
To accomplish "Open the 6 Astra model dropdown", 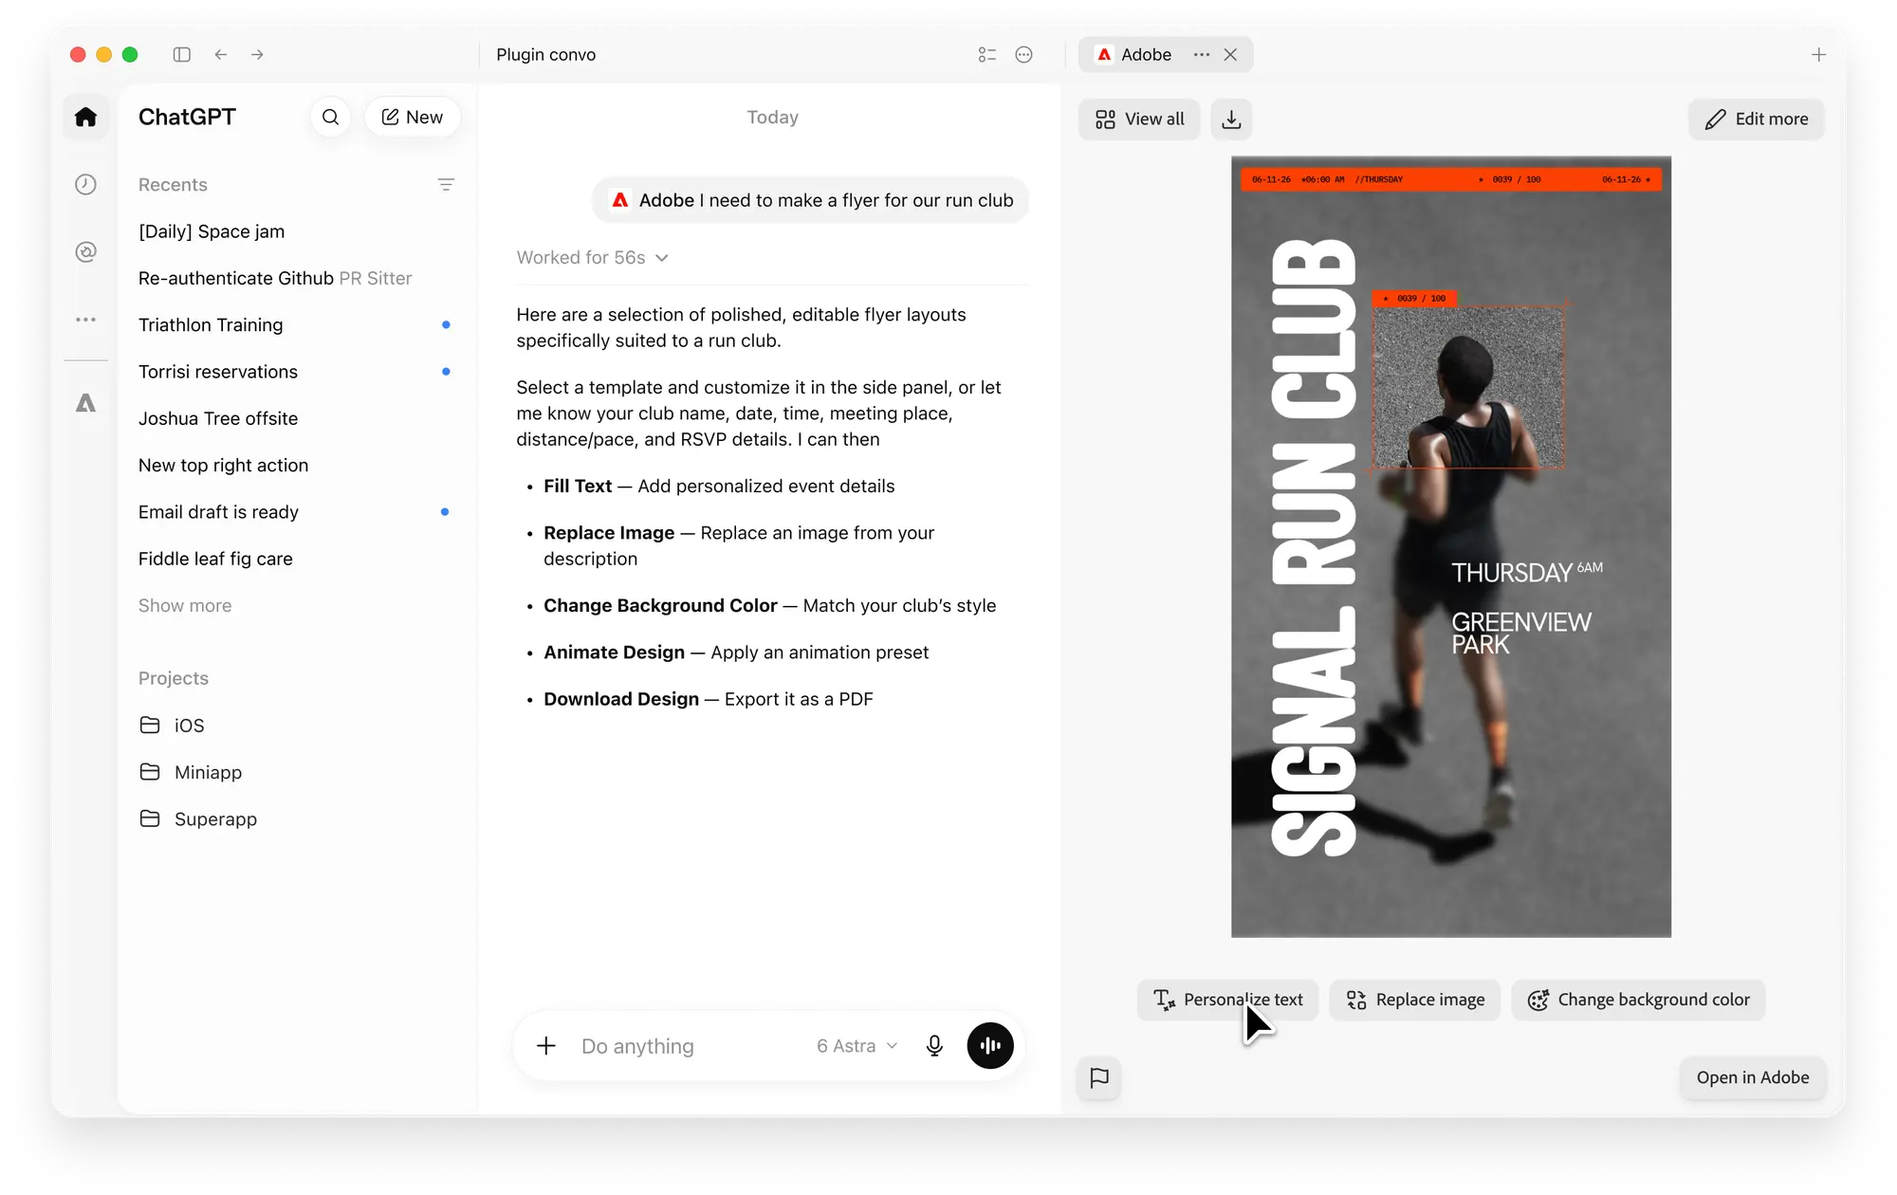I will [856, 1045].
